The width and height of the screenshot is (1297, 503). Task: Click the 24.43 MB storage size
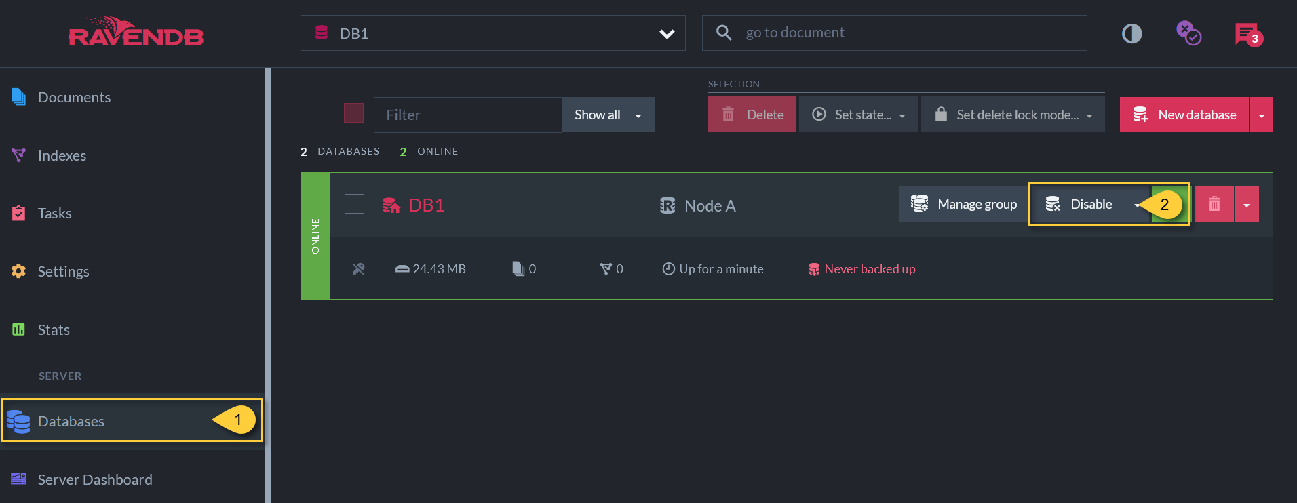pos(430,269)
